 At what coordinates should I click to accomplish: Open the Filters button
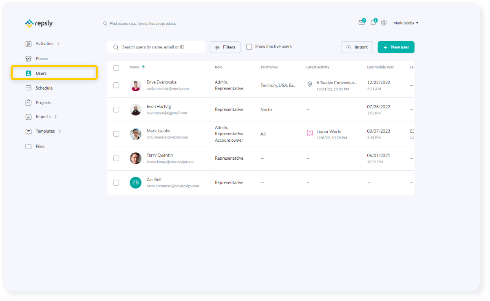point(225,47)
